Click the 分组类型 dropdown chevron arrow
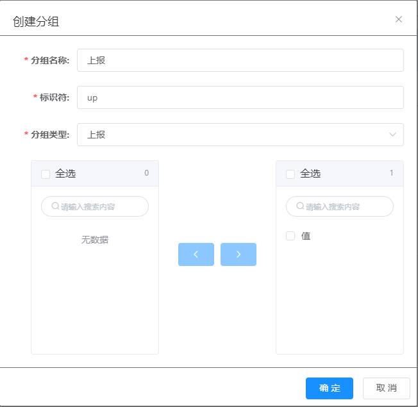 (392, 135)
